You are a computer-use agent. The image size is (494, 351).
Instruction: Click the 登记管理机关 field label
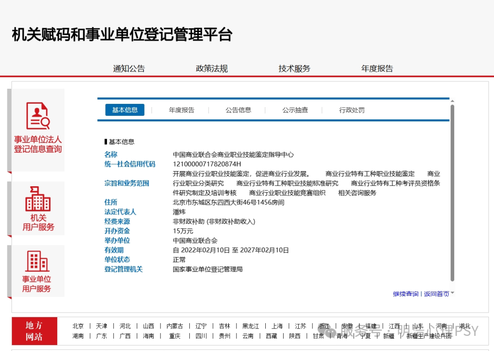[123, 270]
